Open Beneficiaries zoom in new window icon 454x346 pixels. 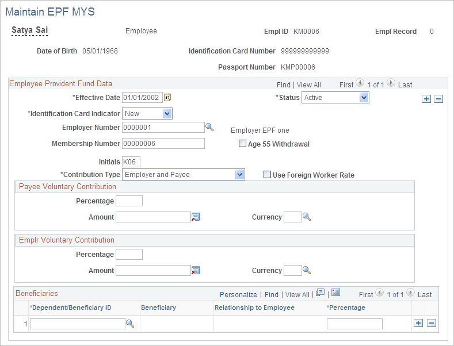[320, 293]
